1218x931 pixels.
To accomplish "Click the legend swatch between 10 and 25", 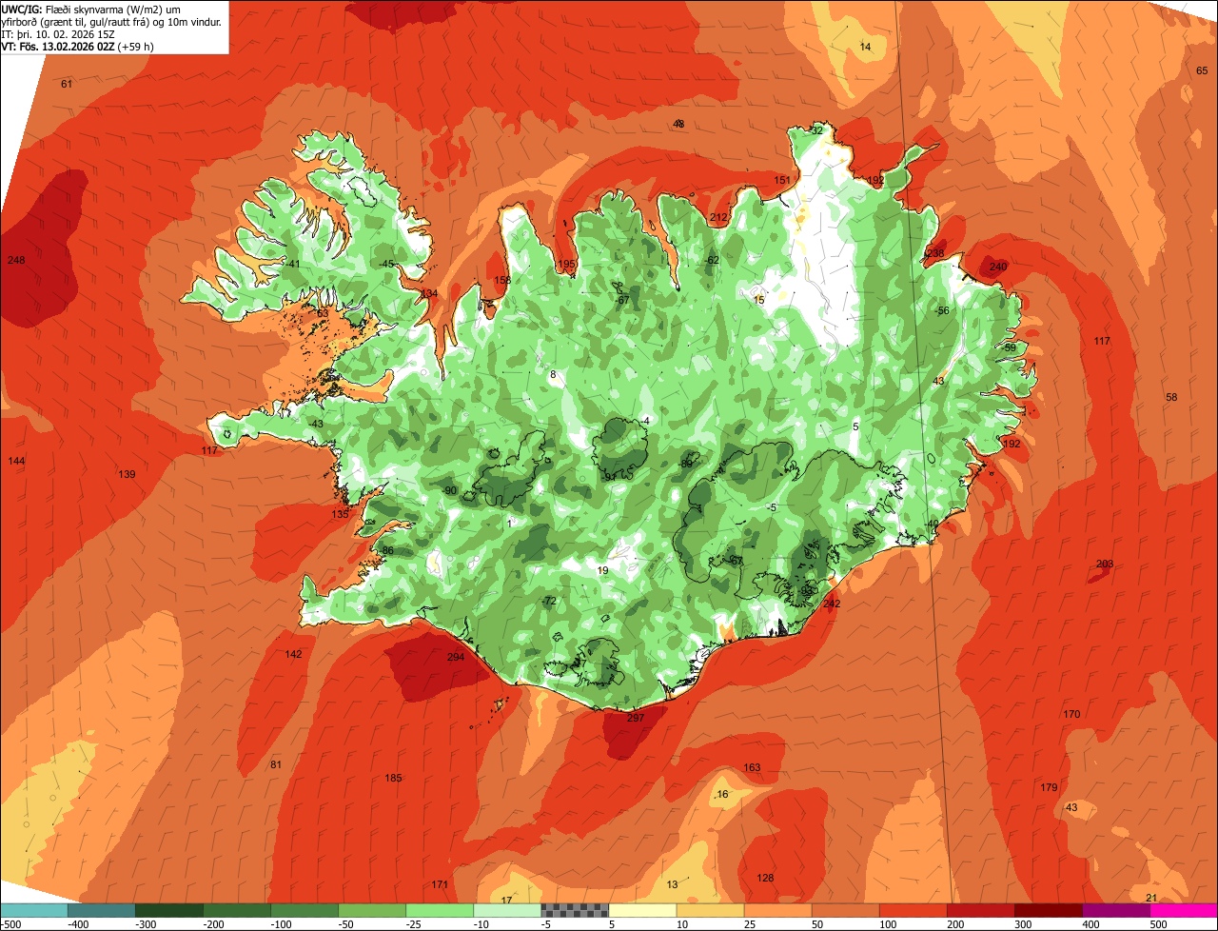I will click(711, 910).
